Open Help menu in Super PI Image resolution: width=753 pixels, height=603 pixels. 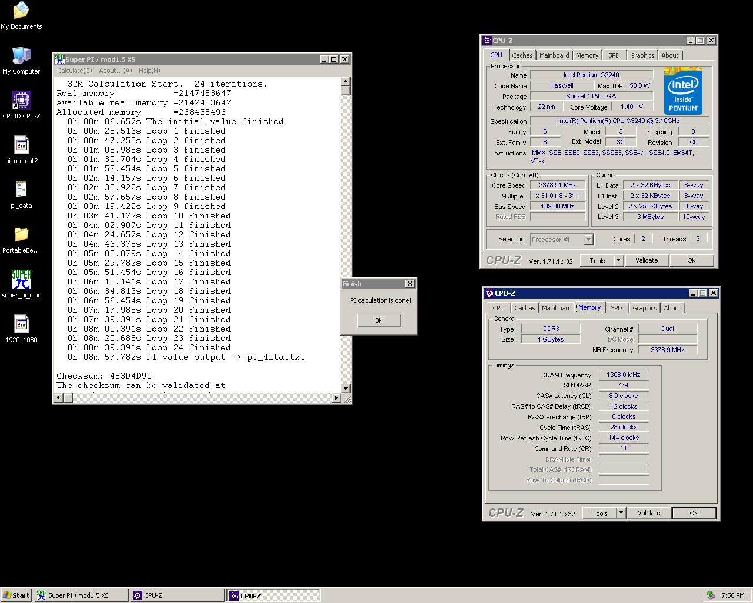coord(149,71)
